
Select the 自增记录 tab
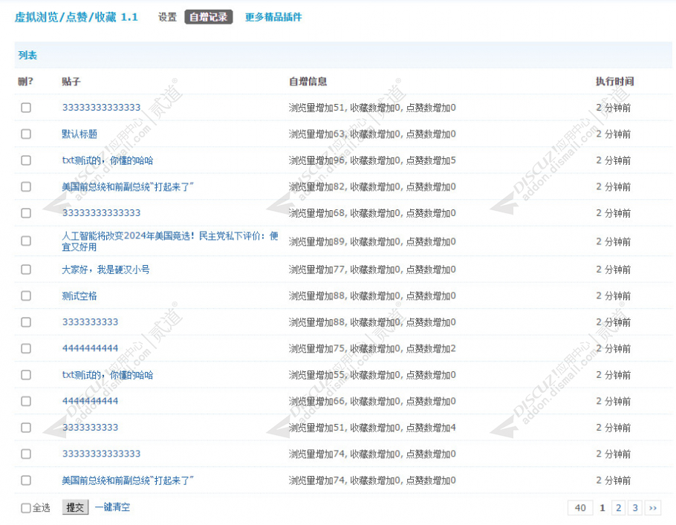pos(209,17)
